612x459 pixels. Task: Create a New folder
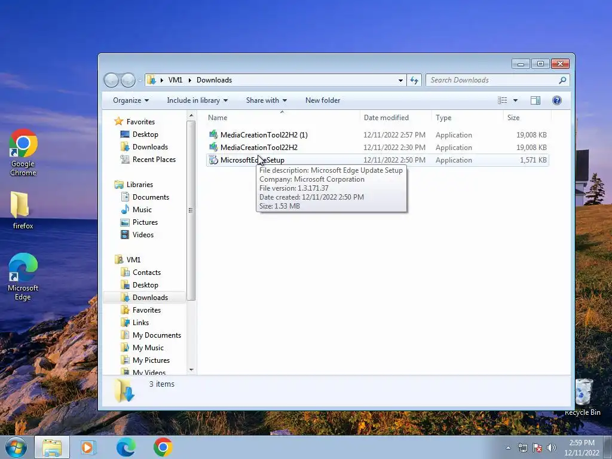click(323, 100)
